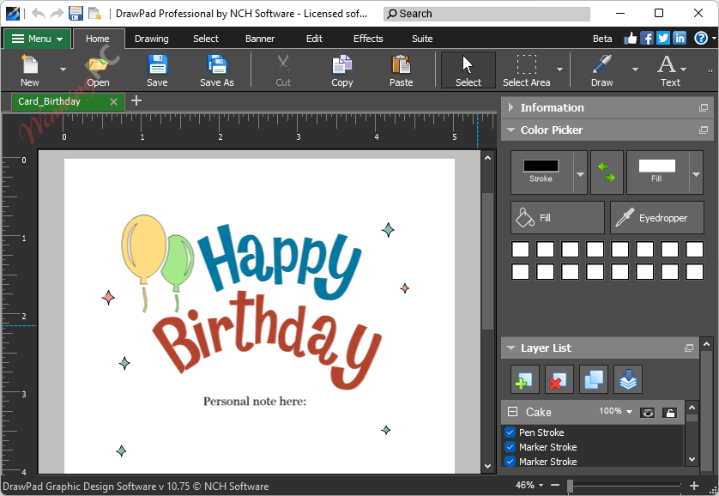Swap stroke and fill colors
719x496 pixels.
tap(607, 172)
